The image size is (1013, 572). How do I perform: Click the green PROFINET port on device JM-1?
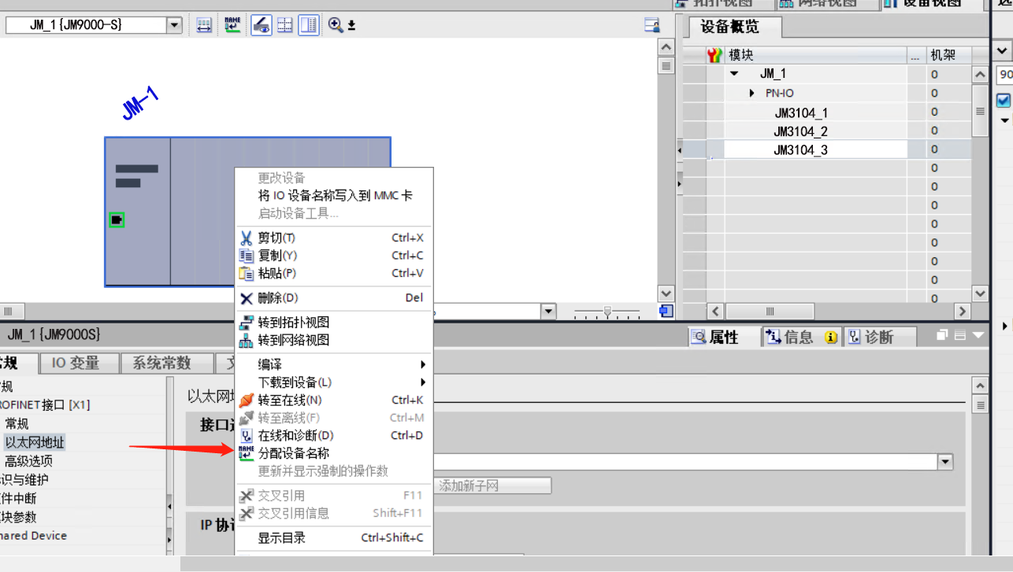pyautogui.click(x=117, y=220)
